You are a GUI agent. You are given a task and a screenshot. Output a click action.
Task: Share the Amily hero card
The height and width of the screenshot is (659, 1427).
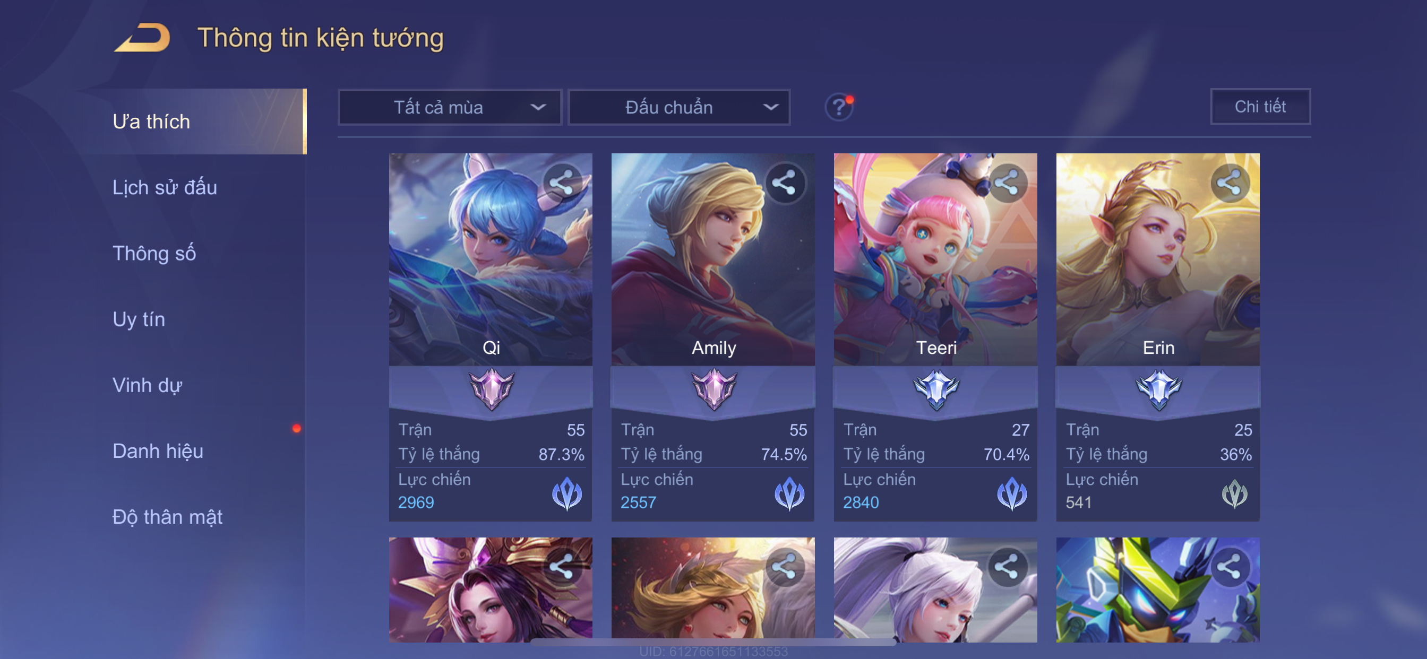(x=785, y=183)
